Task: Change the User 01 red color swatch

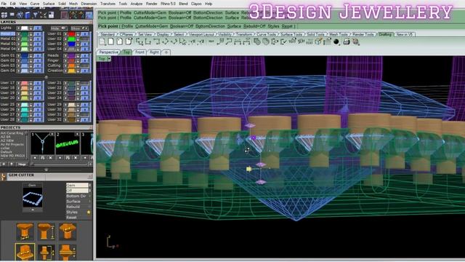Action: pyautogui.click(x=71, y=34)
